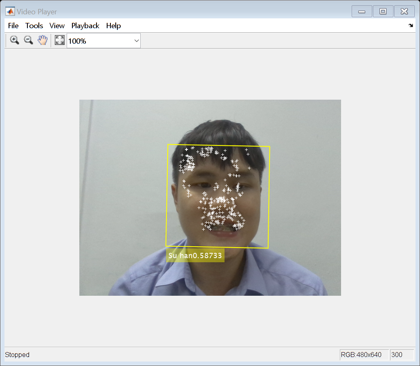Activate the Pan hand tool
This screenshot has height=366, width=420.
(43, 40)
